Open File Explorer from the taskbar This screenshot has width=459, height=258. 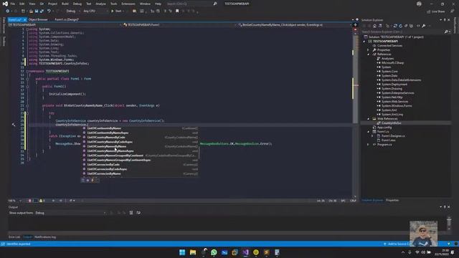(193, 252)
